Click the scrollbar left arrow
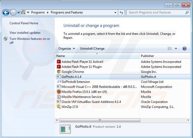This screenshot has width=193, height=138. pyautogui.click(x=57, y=120)
